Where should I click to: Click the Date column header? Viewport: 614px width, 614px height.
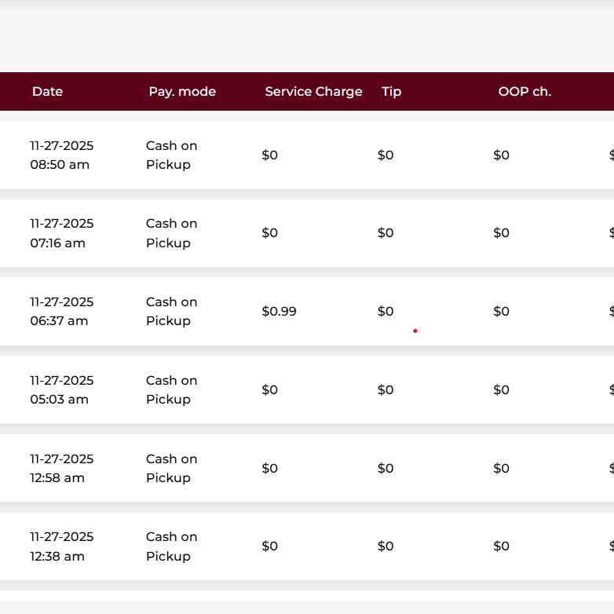pos(47,92)
